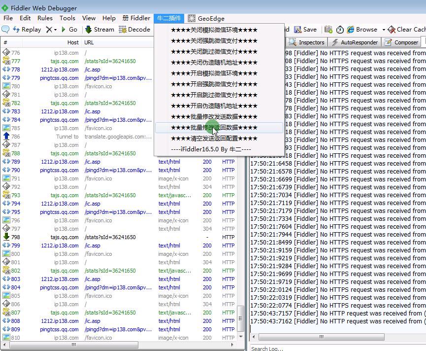
Task: Switch to the Composer tab
Action: coord(401,42)
